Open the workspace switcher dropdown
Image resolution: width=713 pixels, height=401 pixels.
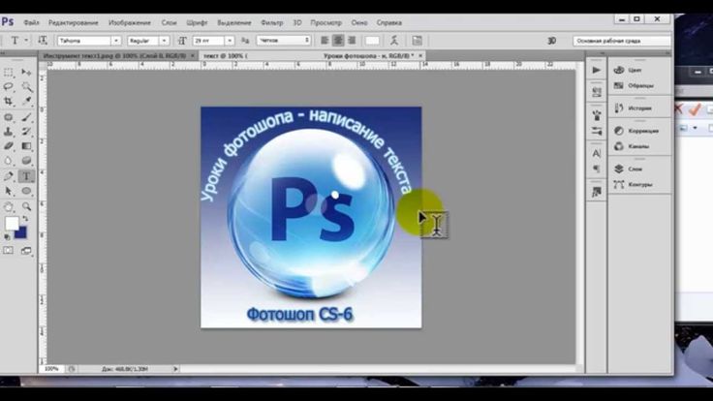pyautogui.click(x=622, y=41)
